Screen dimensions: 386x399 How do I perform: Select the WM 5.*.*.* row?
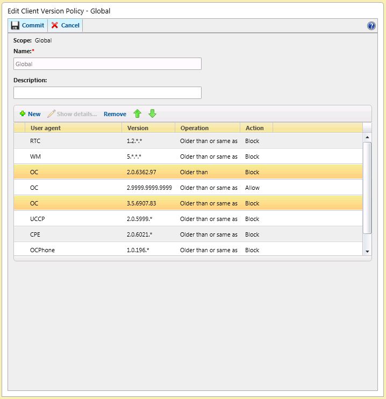[x=188, y=156]
